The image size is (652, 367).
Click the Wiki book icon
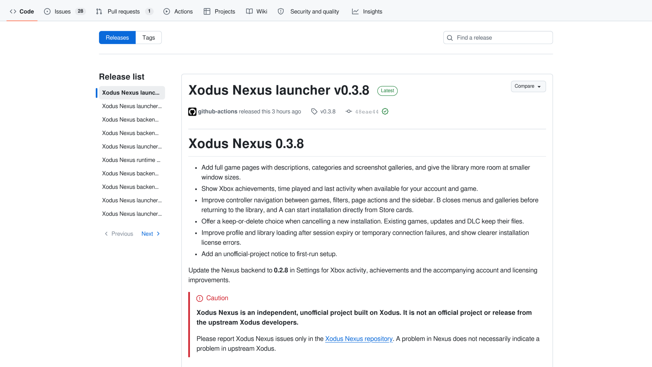pyautogui.click(x=249, y=11)
